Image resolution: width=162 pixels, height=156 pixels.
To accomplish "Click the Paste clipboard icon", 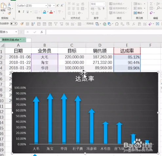I will tap(3, 6).
